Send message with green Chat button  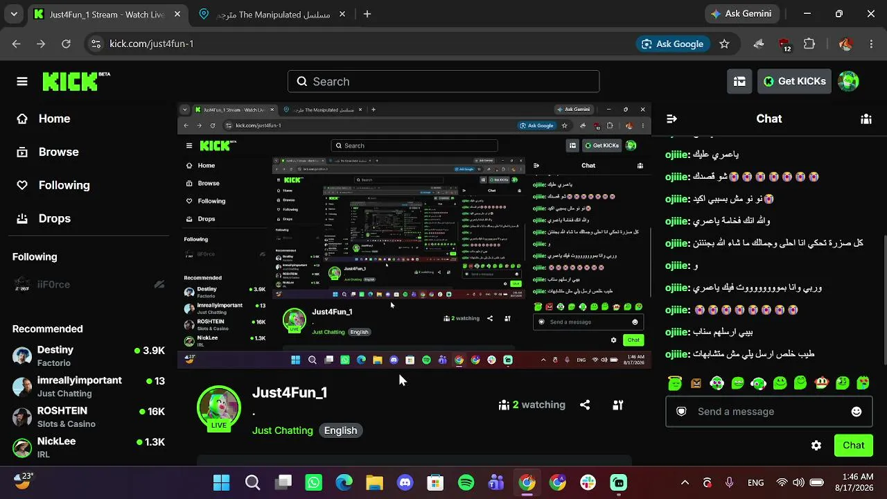point(854,446)
